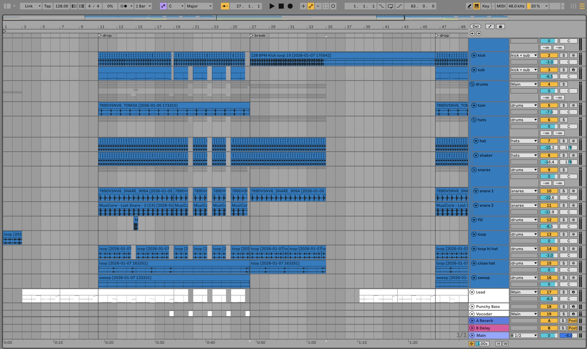
Task: Toggle the snare 1 track activator 10
Action: [x=549, y=191]
